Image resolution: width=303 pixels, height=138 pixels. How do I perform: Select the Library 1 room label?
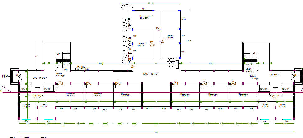141,44
